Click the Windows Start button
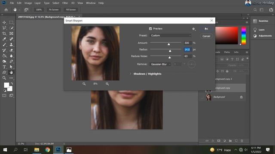Viewport: 275px width, 154px height. pos(5,150)
